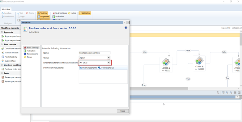242x122 pixels.
Task: Click the zoom in magnifier icon
Action: tap(227, 93)
